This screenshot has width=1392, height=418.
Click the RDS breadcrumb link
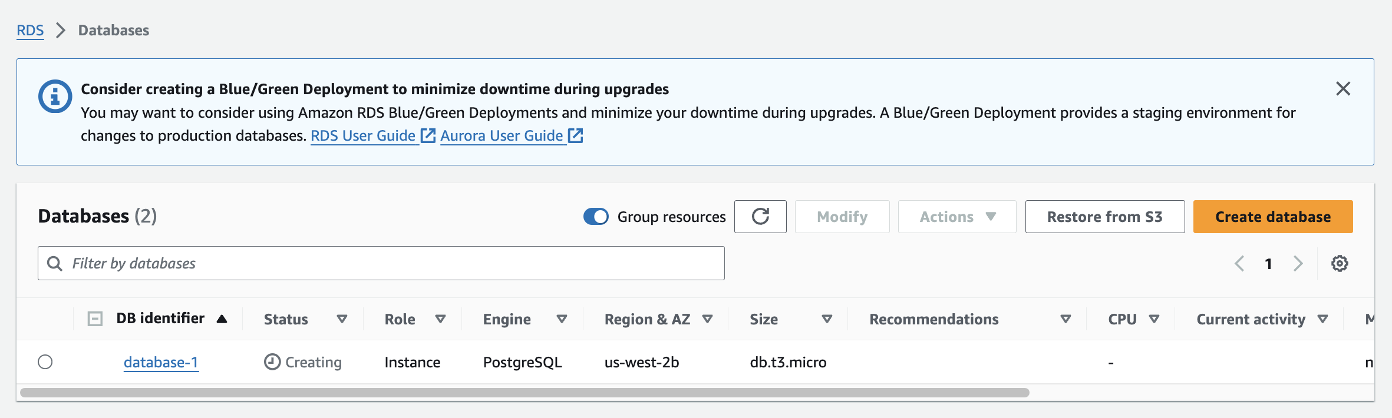(30, 31)
